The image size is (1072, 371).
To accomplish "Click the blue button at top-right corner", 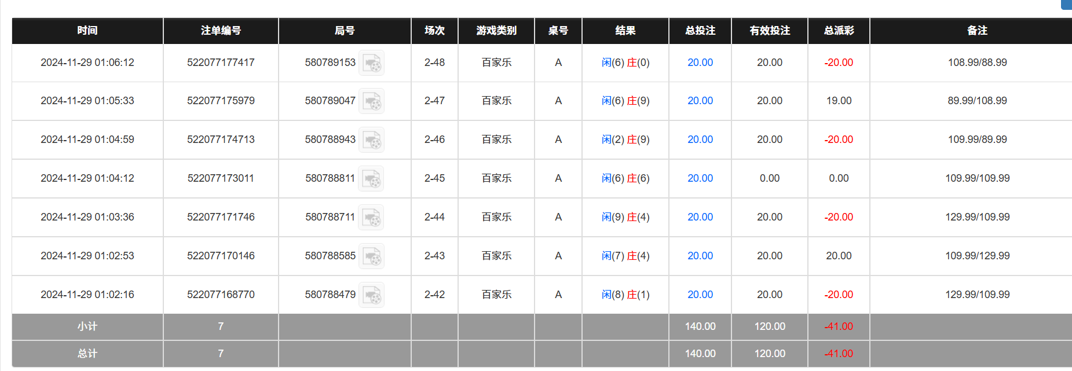I will click(1066, 4).
